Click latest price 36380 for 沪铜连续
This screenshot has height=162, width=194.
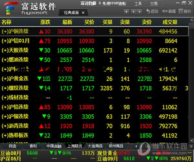65,31
